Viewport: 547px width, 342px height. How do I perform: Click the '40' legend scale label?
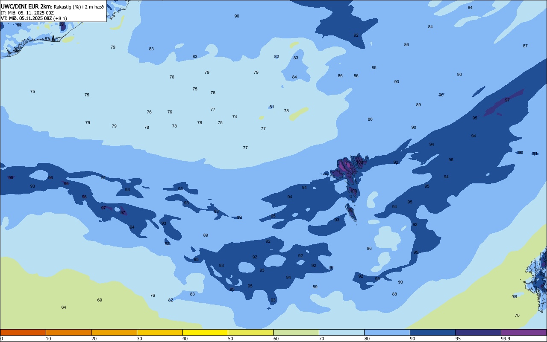(185, 339)
